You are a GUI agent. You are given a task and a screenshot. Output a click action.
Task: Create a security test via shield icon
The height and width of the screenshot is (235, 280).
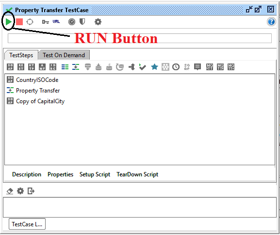(82, 22)
